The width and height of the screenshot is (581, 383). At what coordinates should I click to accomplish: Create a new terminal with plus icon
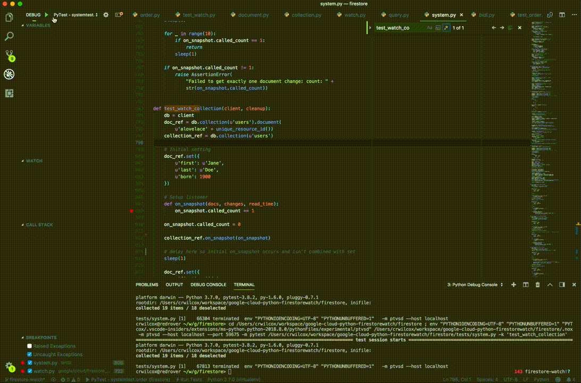[513, 285]
